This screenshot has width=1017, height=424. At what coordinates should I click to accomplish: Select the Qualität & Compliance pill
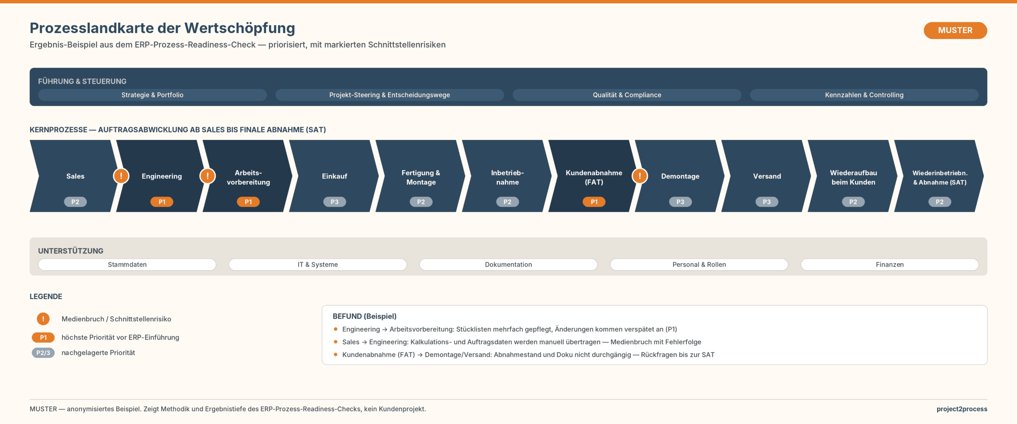[627, 95]
